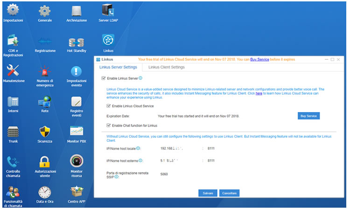The image size is (350, 210).
Task: Toggle Enable Linkus Cloud Service checkbox
Action: point(108,106)
